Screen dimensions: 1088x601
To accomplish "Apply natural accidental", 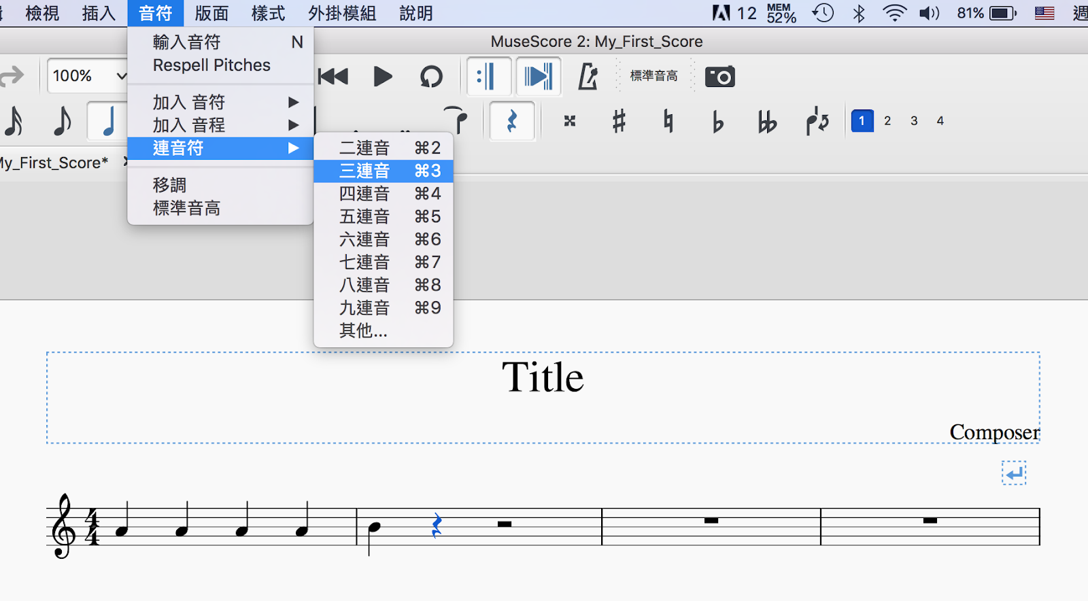I will tap(668, 122).
